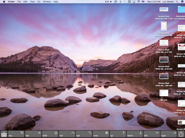Tap the up arrow key
The image size is (185, 138).
coord(118,134)
